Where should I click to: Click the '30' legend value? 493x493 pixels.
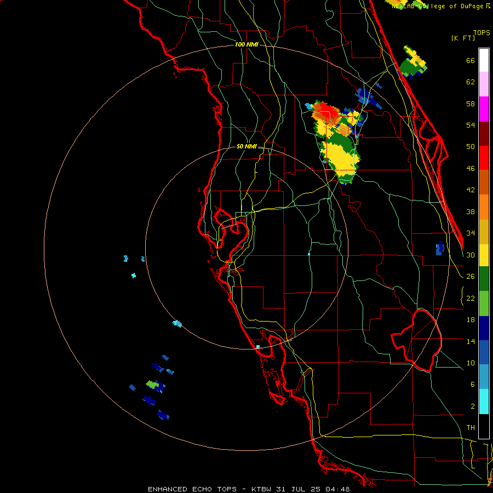(x=471, y=255)
